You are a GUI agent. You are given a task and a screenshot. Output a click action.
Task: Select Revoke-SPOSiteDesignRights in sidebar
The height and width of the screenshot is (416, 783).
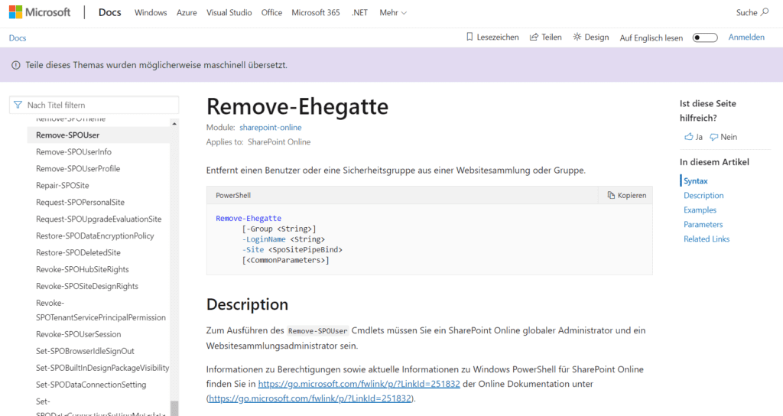tap(87, 286)
